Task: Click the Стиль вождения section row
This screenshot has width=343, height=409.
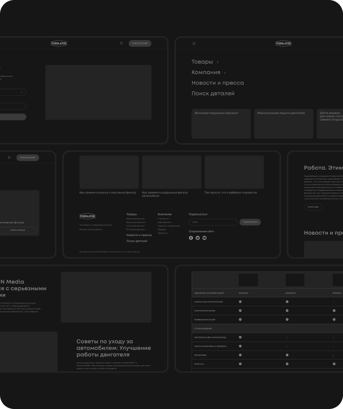Action: [x=267, y=328]
